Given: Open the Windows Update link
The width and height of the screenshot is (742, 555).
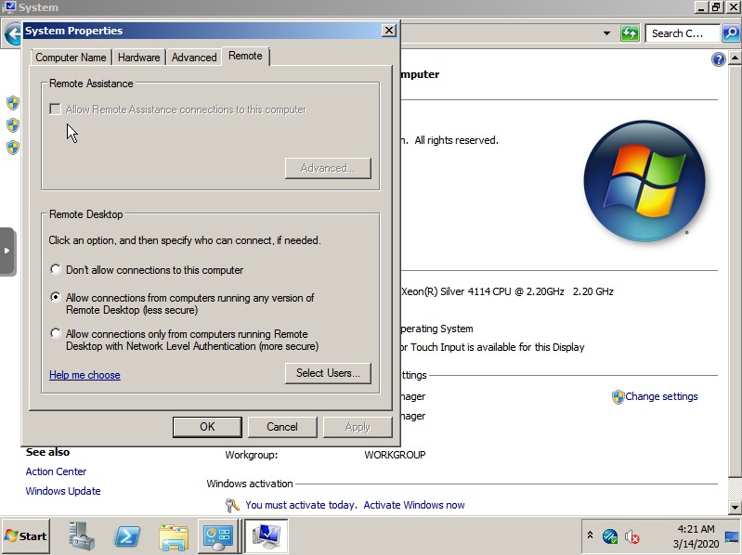Looking at the screenshot, I should [x=63, y=491].
